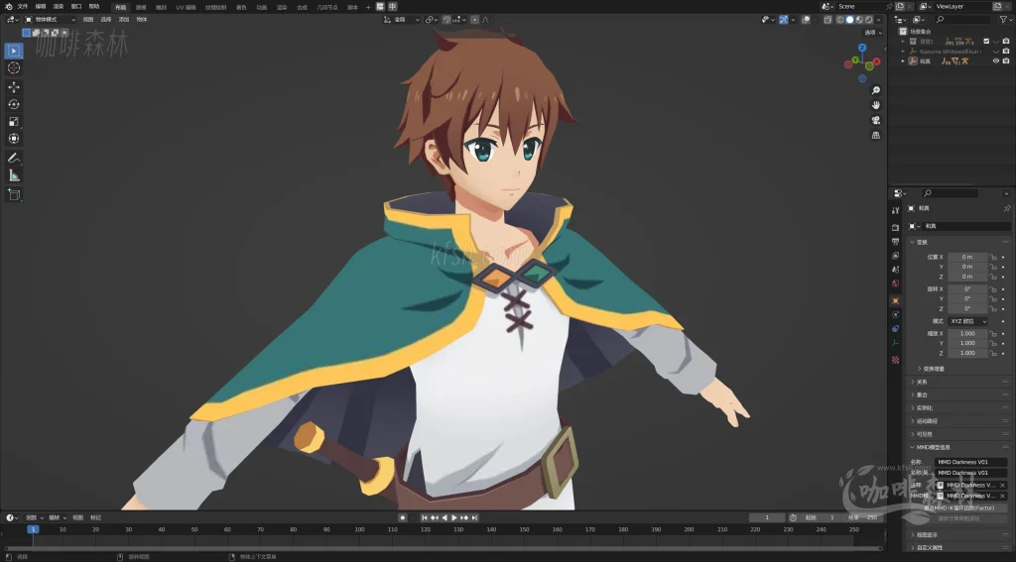Open the Scene properties tab

[x=896, y=270]
